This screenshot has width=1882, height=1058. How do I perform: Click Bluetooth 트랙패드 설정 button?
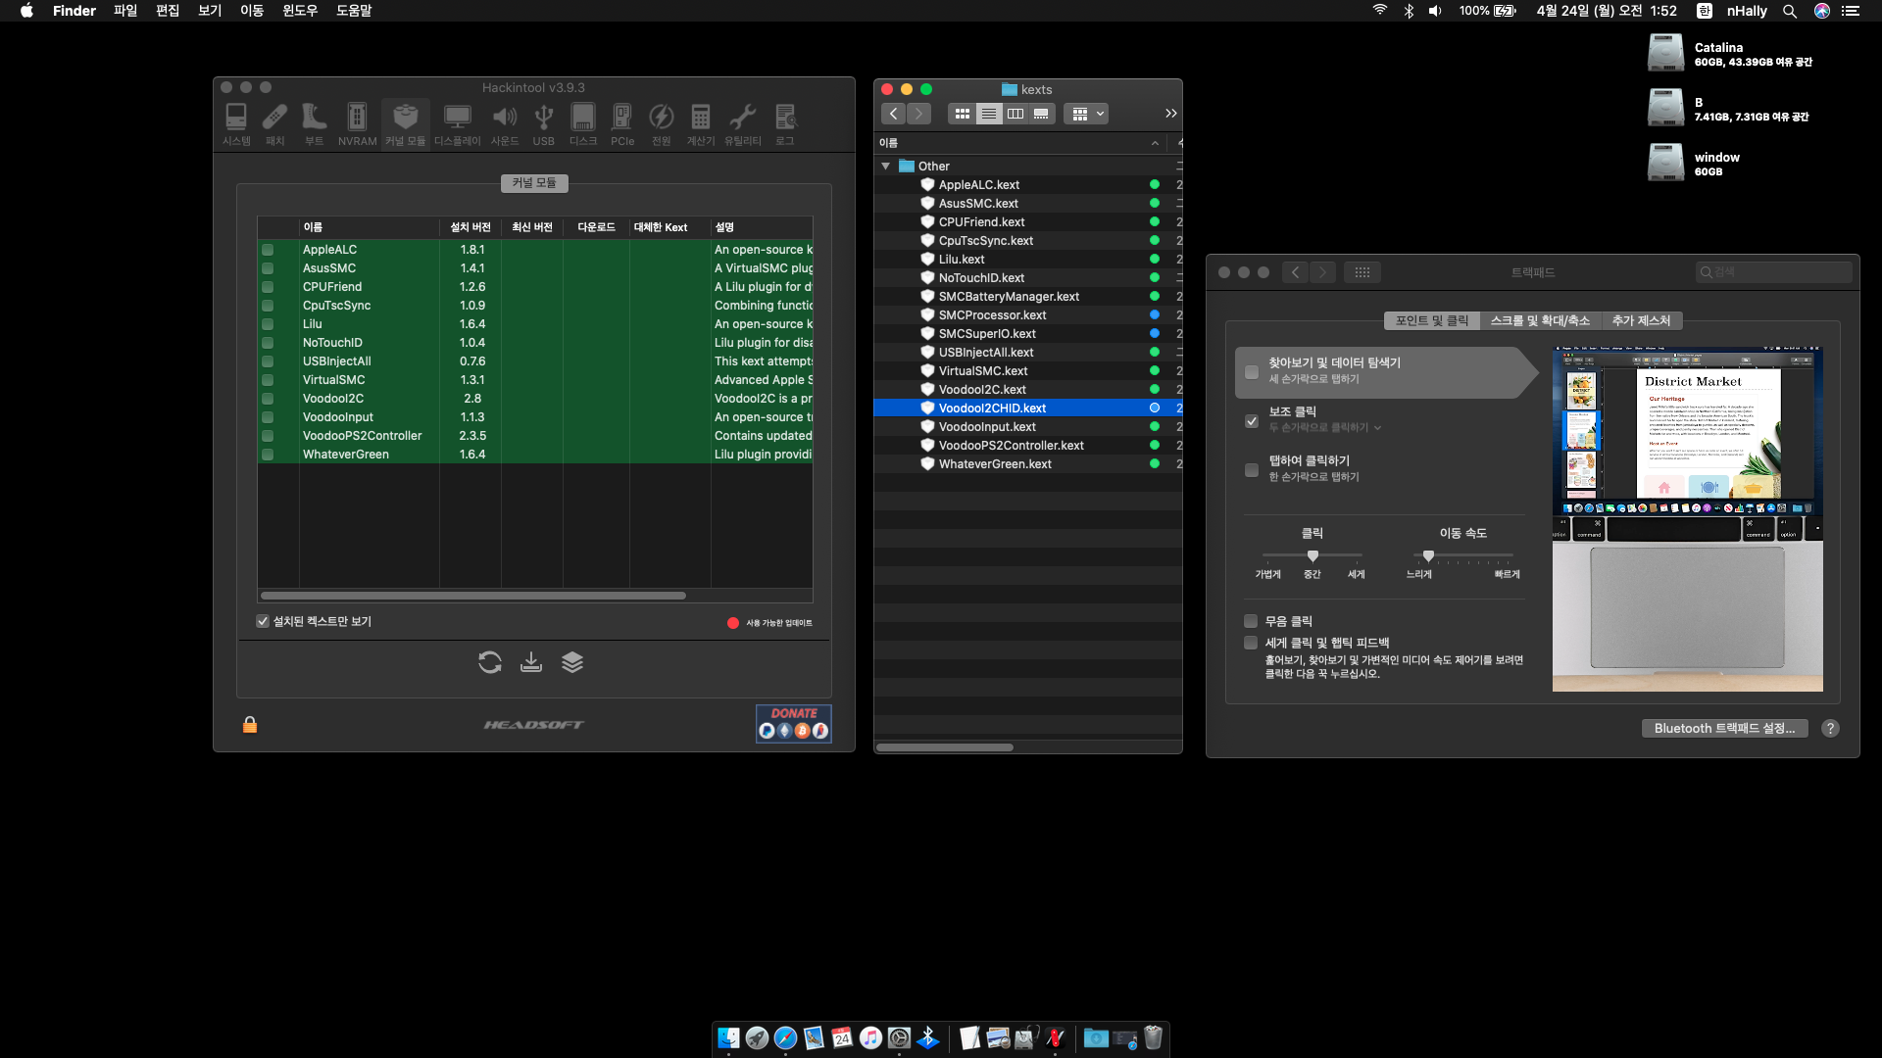coord(1724,728)
